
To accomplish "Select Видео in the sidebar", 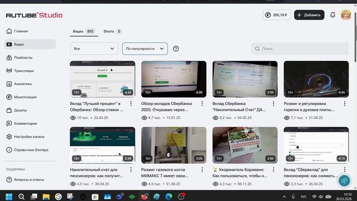I will tap(30, 44).
